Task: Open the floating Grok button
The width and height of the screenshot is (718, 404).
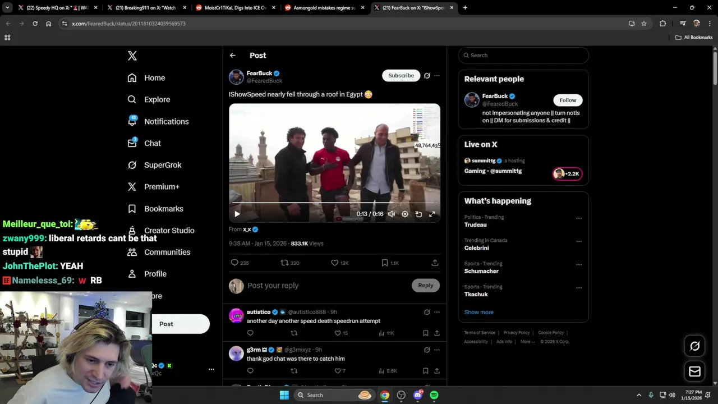Action: click(x=694, y=346)
